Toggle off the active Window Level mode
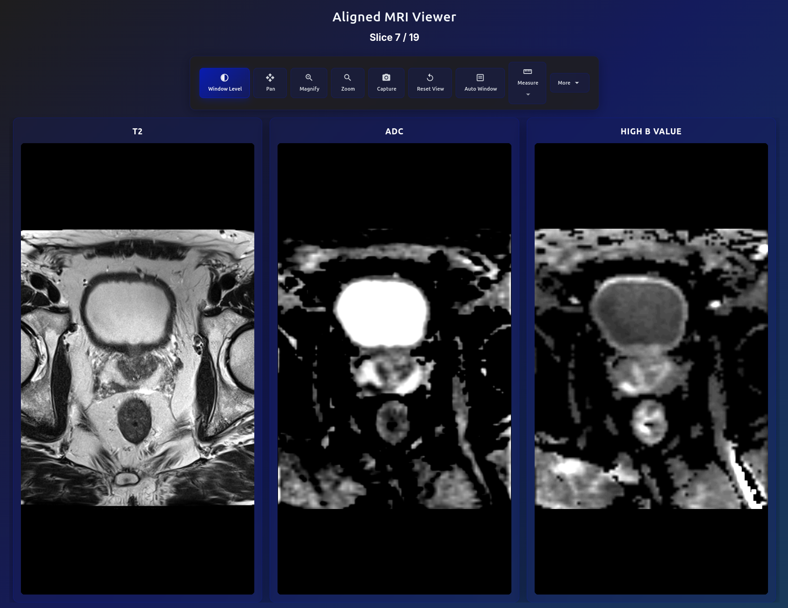The height and width of the screenshot is (608, 788). tap(225, 83)
